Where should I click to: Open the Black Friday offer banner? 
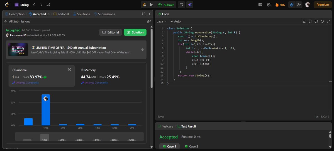[76, 50]
